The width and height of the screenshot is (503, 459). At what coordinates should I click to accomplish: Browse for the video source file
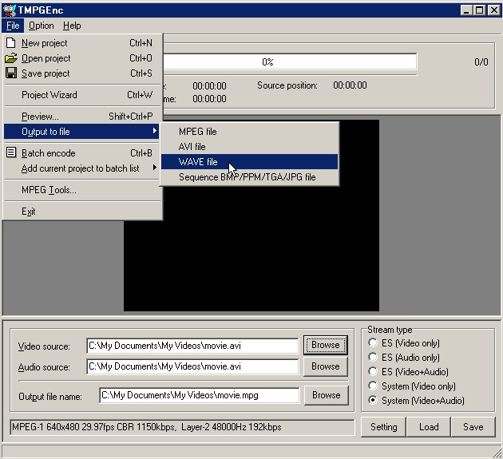click(x=325, y=345)
